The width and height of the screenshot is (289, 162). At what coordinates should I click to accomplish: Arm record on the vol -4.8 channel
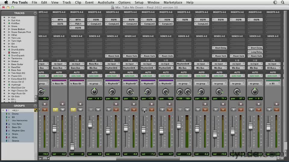tap(134, 104)
